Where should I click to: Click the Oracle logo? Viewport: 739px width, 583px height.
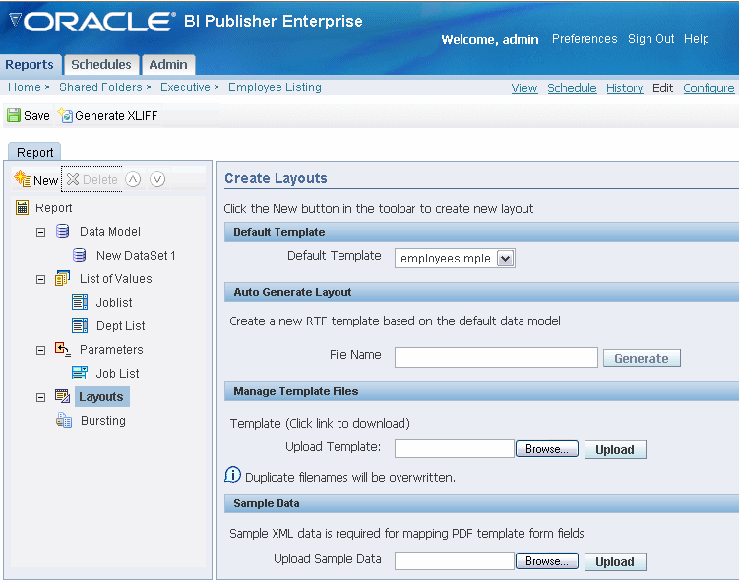[x=92, y=22]
